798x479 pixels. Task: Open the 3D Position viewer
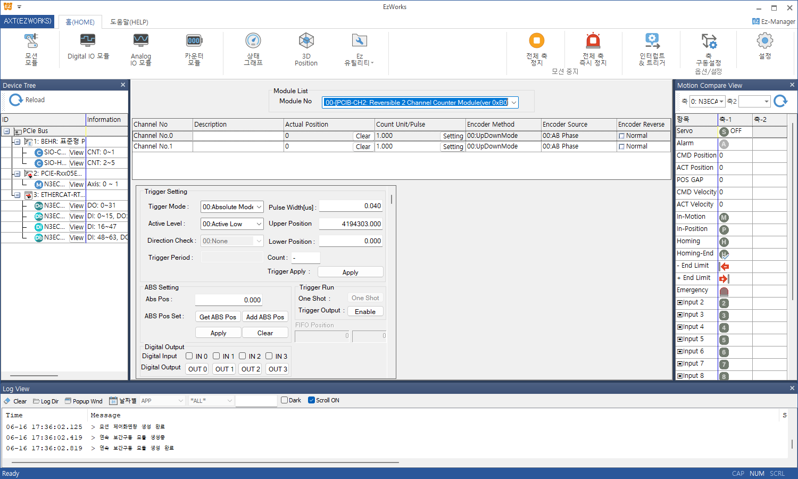tap(306, 49)
